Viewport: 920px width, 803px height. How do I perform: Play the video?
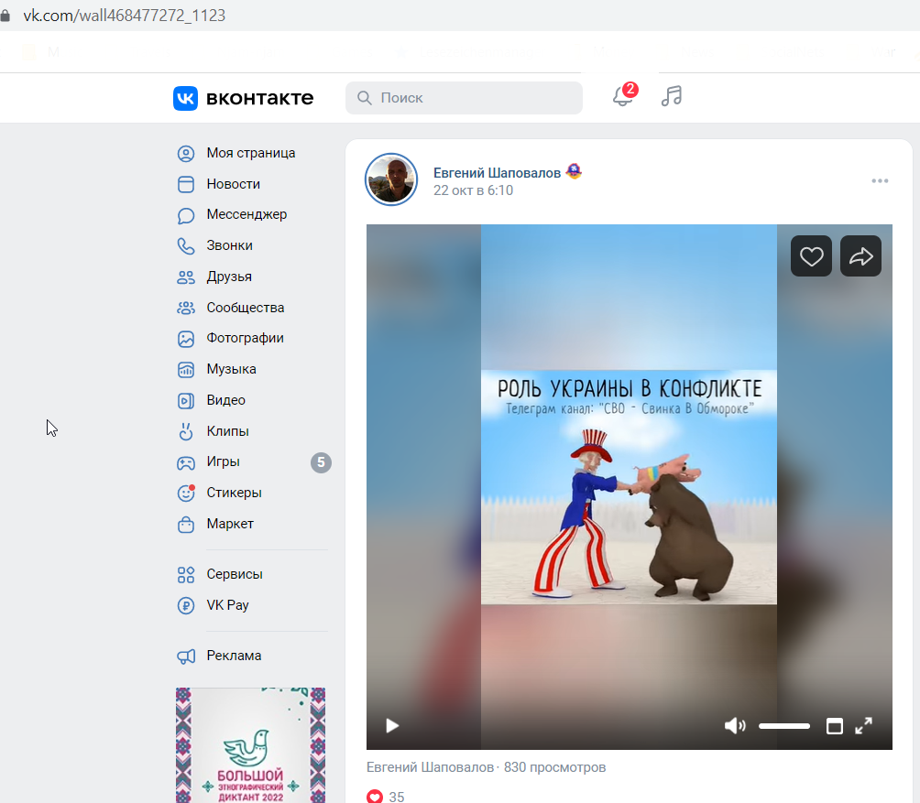(392, 726)
